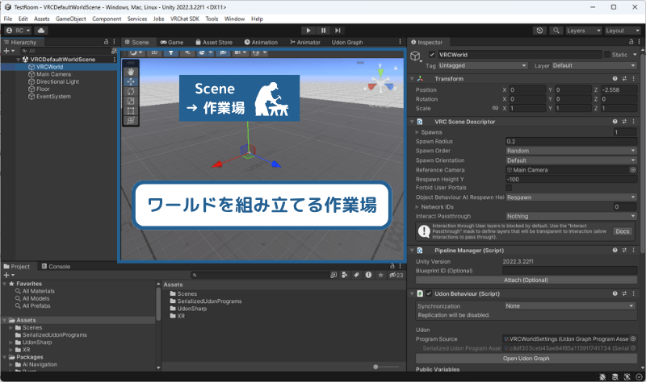
Task: Open Interact Passthrough dropdown
Action: [x=572, y=216]
